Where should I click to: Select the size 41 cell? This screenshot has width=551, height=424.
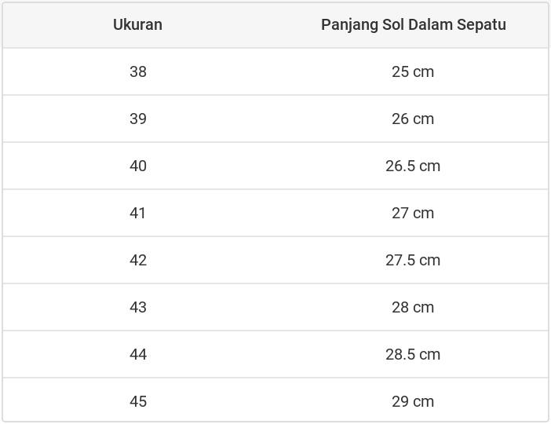[138, 213]
